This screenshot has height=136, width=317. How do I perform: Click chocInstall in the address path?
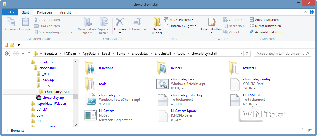click(x=163, y=54)
